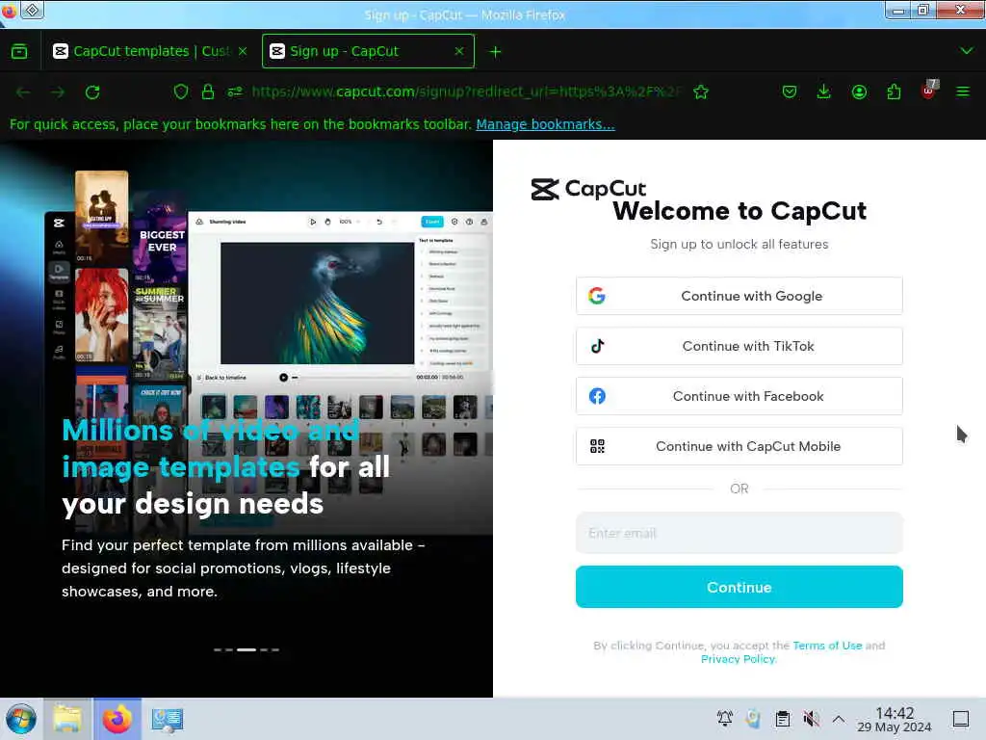Switch to CapCut templates tab
The width and height of the screenshot is (986, 740).
click(149, 52)
